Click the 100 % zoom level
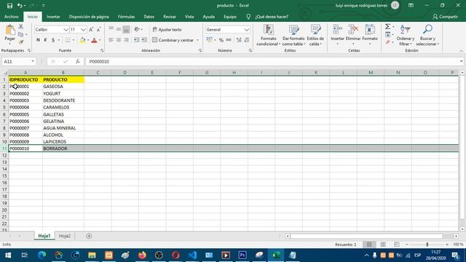The image size is (466, 262). tap(458, 245)
